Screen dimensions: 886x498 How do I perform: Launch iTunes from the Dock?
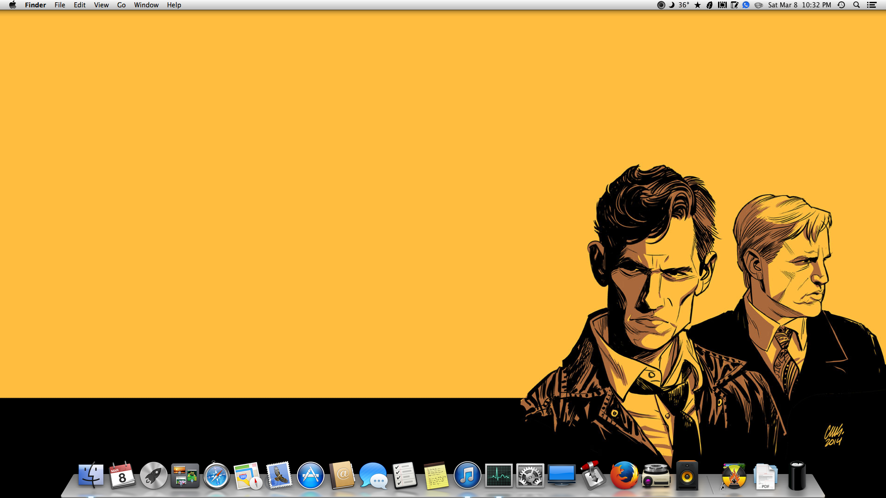[x=467, y=475]
